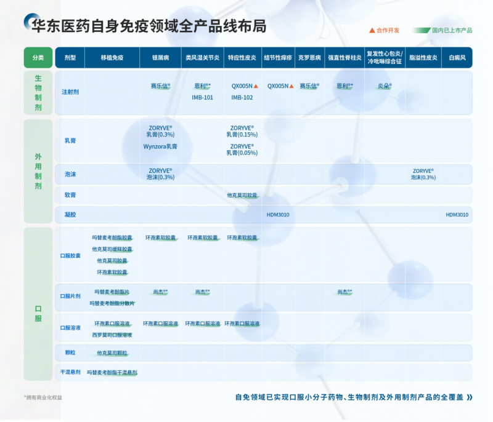Click the 结节性痒疹 column header
Image resolution: width=493 pixels, height=422 pixels.
278,58
